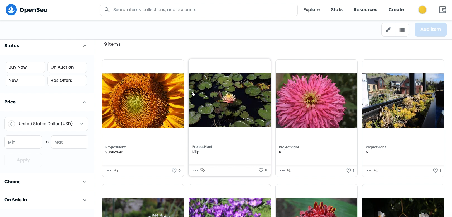
Task: Click the dollar sign currency icon
Action: [x=11, y=124]
